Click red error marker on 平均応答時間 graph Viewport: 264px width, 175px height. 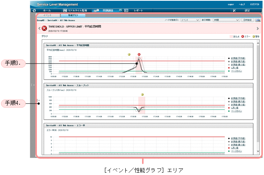click(x=139, y=54)
